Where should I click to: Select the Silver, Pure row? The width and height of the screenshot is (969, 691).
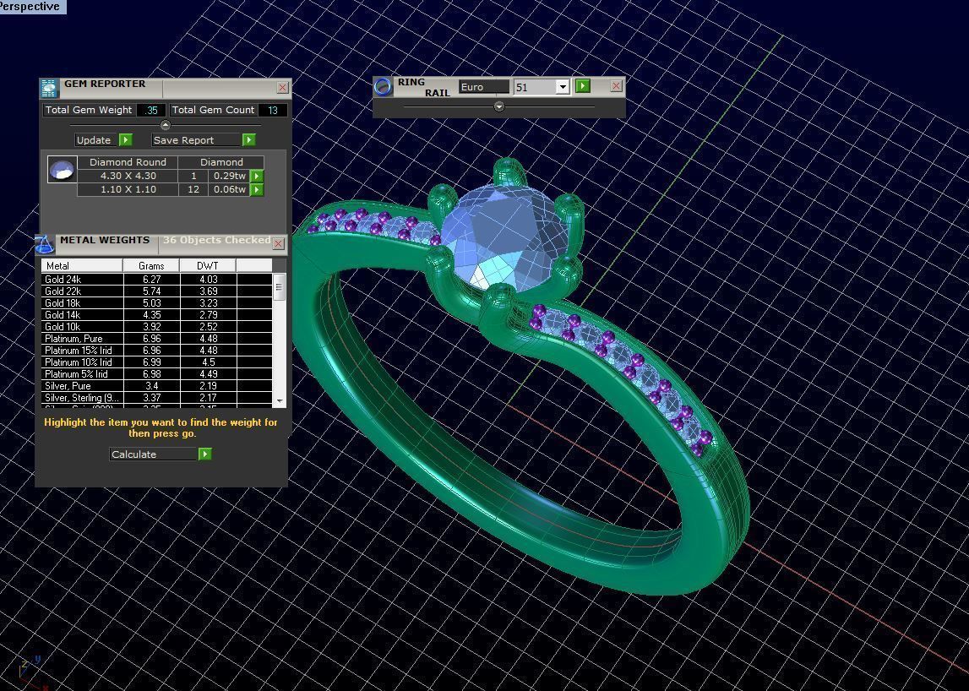[x=157, y=386]
